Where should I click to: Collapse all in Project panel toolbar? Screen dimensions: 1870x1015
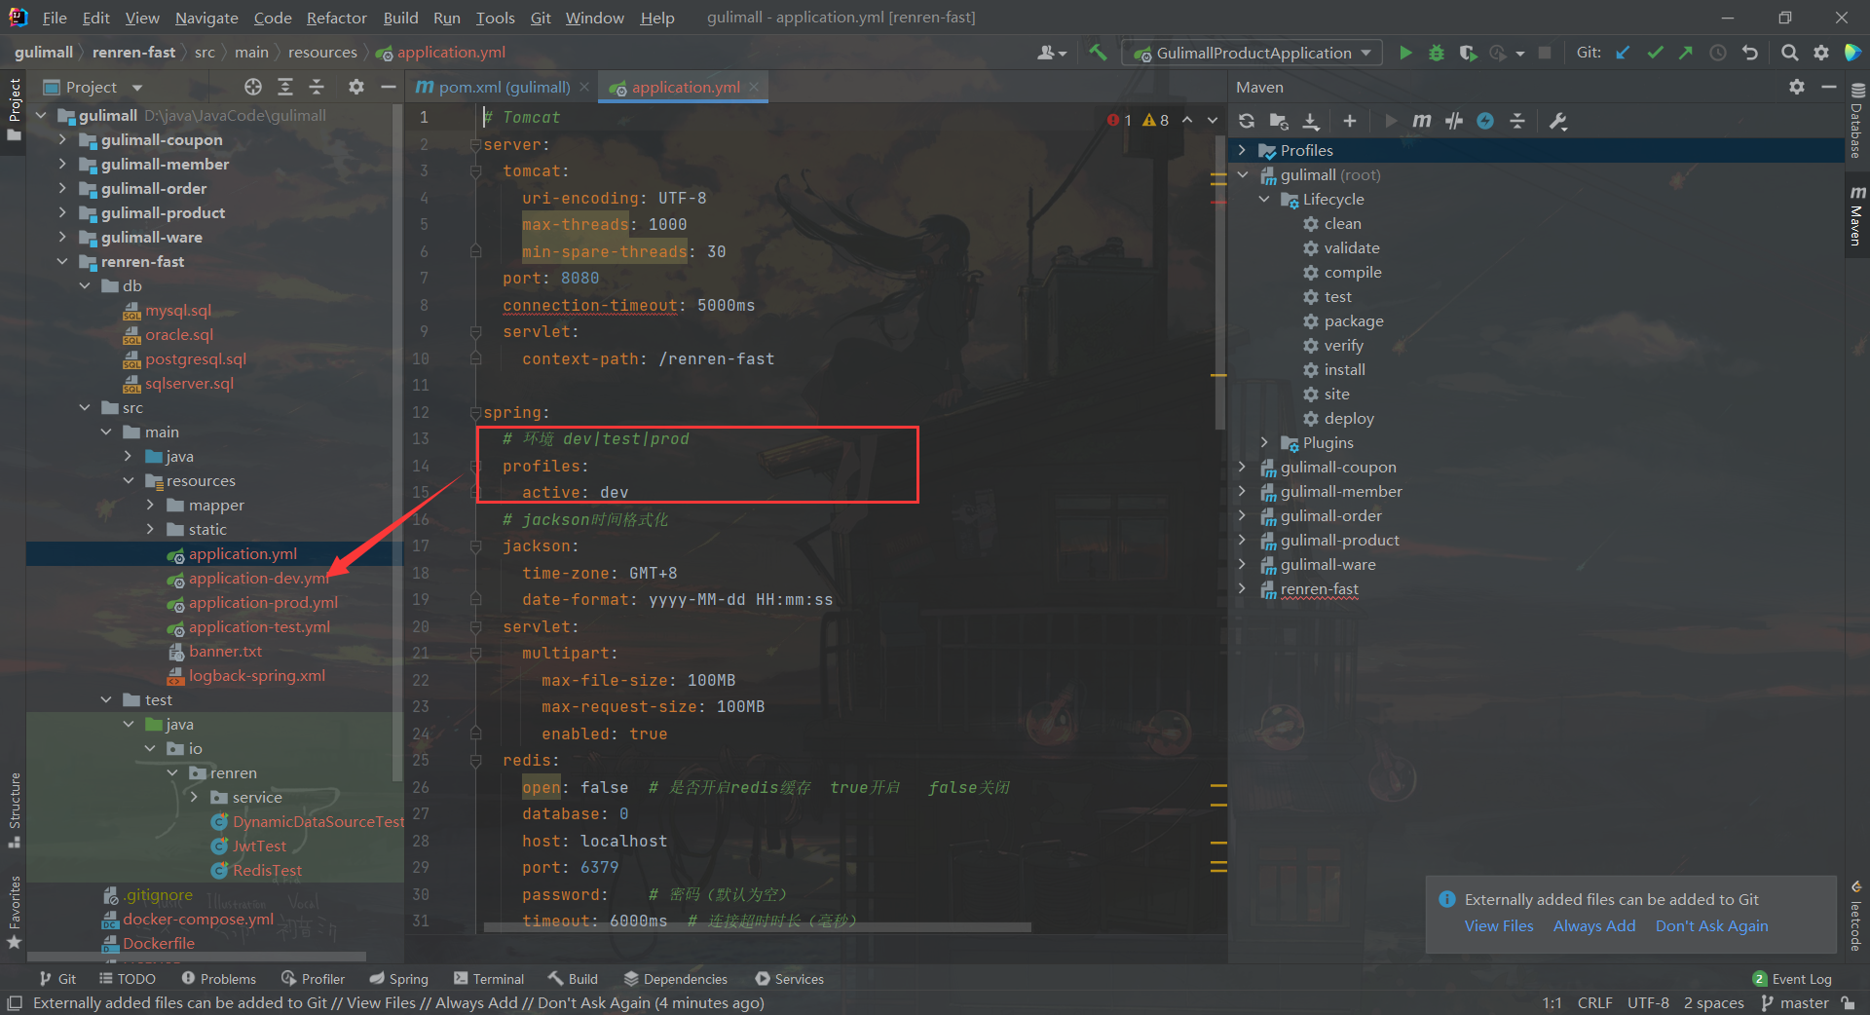(317, 87)
